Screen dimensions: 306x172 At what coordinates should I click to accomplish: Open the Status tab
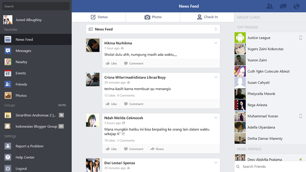click(99, 17)
